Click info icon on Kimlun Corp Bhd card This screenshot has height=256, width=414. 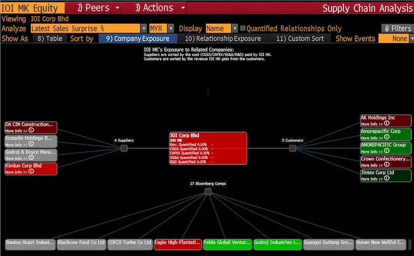tap(31, 171)
